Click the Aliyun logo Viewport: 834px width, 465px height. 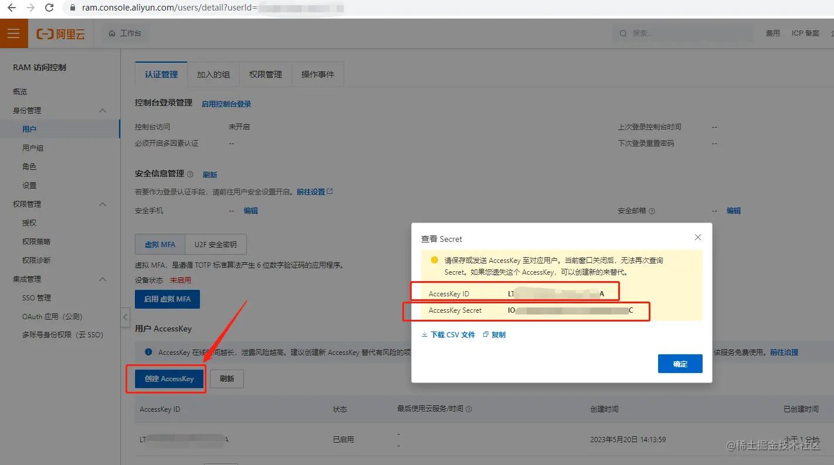click(x=61, y=34)
